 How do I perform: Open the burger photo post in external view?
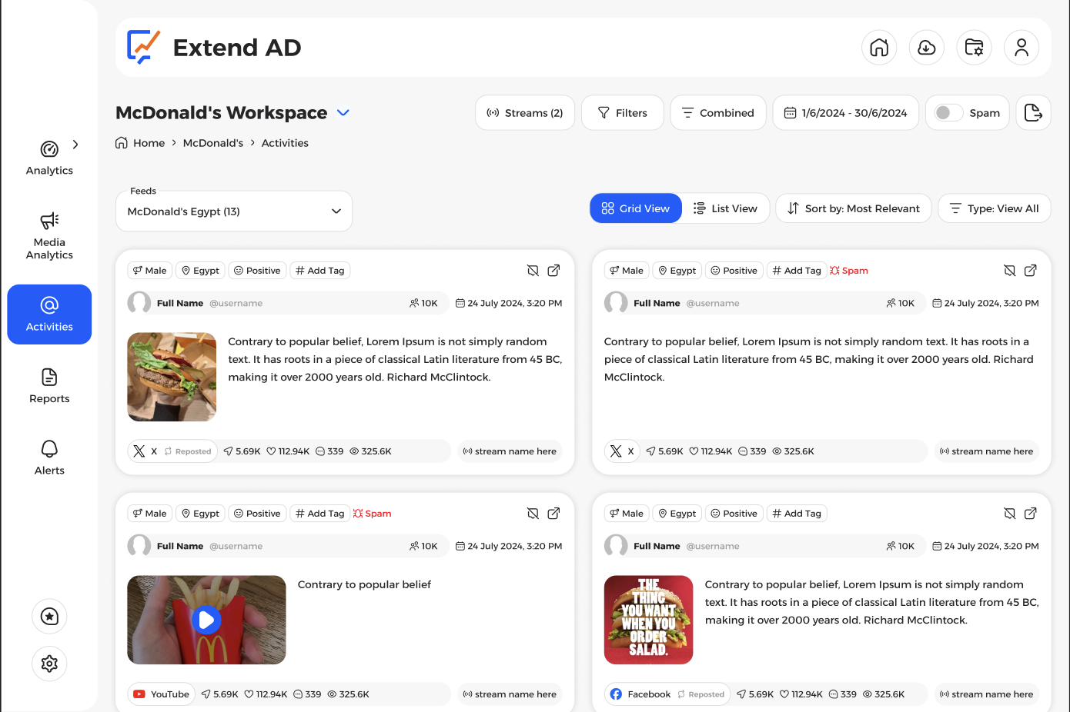[553, 271]
